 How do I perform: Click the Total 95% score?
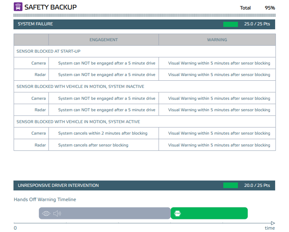click(x=257, y=8)
